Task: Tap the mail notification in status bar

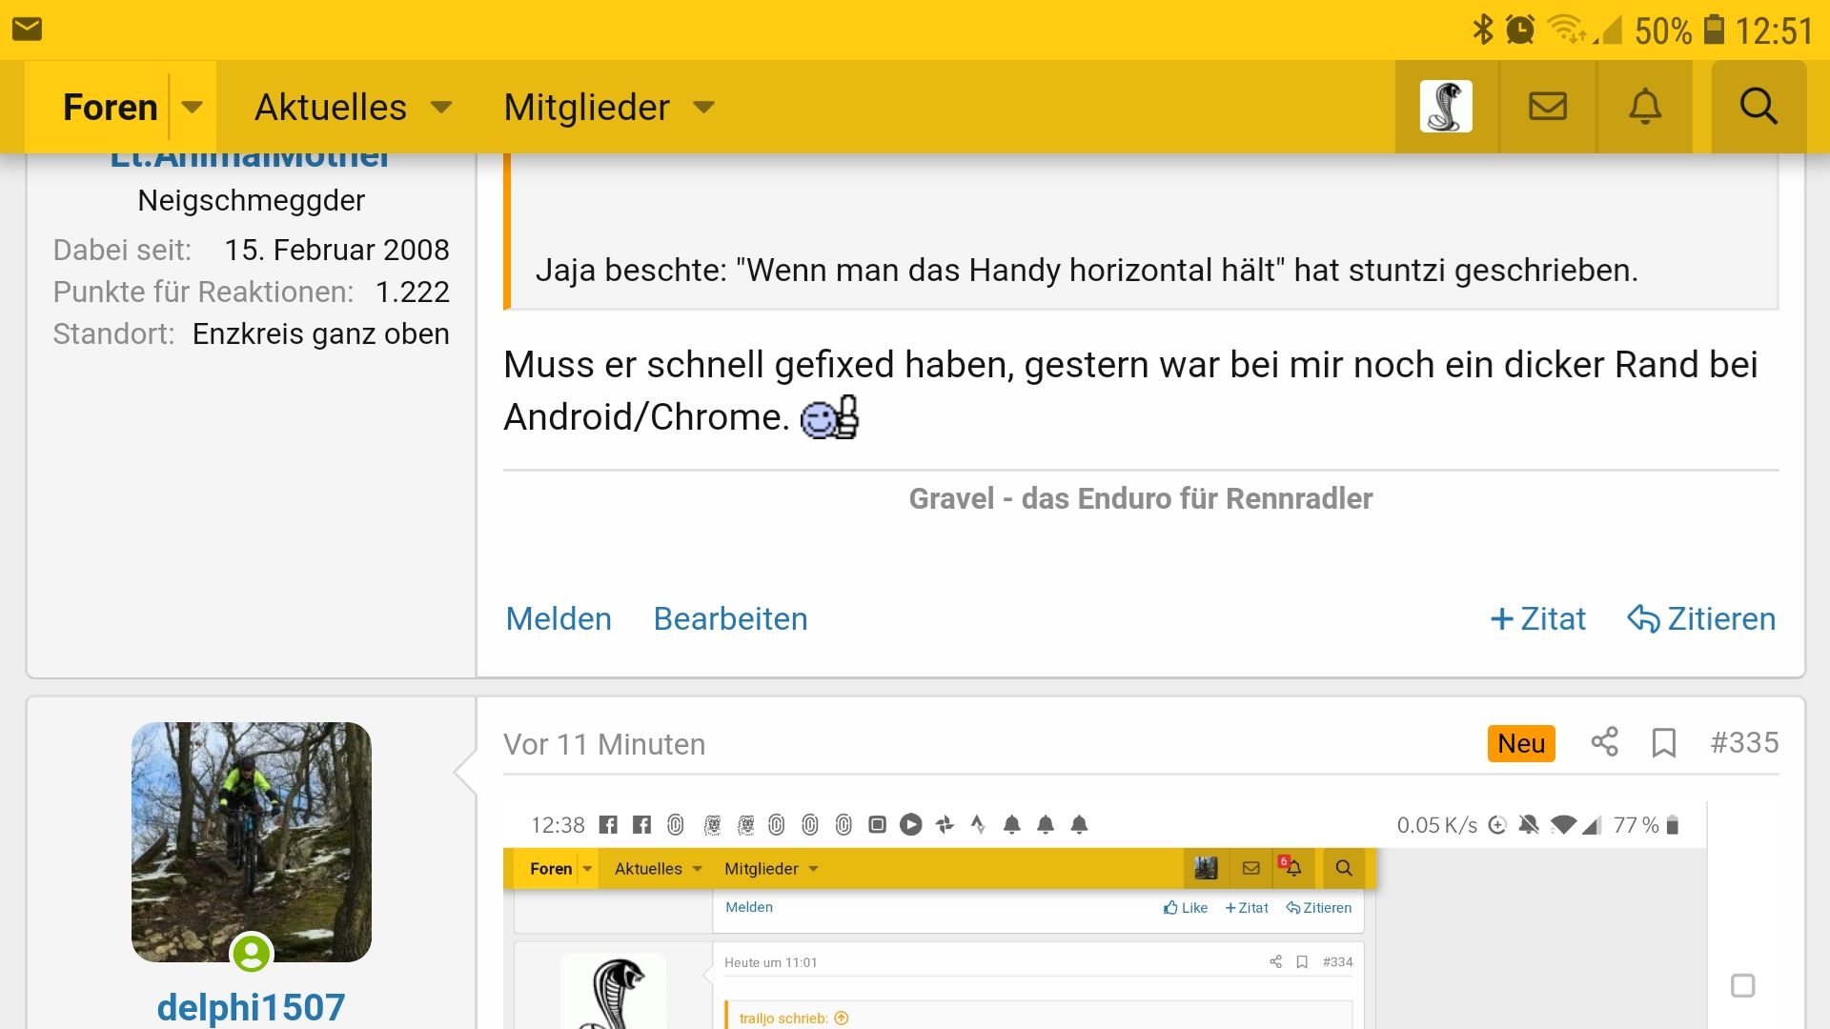Action: pos(27,29)
